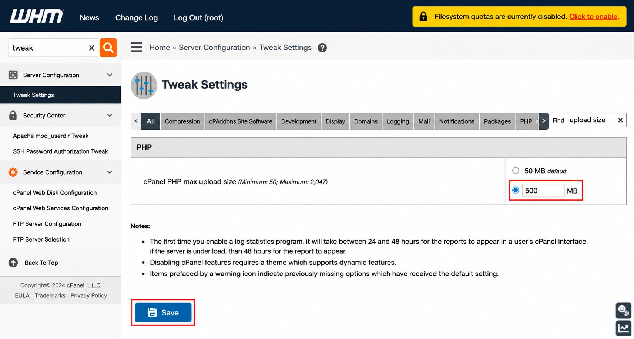Toggle the hamburger navigation menu icon
This screenshot has height=339, width=634.
136,47
